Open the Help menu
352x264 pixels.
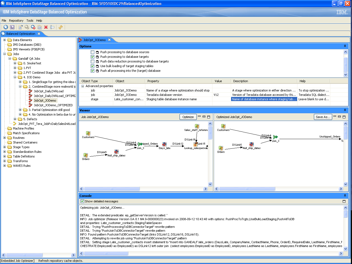click(x=39, y=21)
